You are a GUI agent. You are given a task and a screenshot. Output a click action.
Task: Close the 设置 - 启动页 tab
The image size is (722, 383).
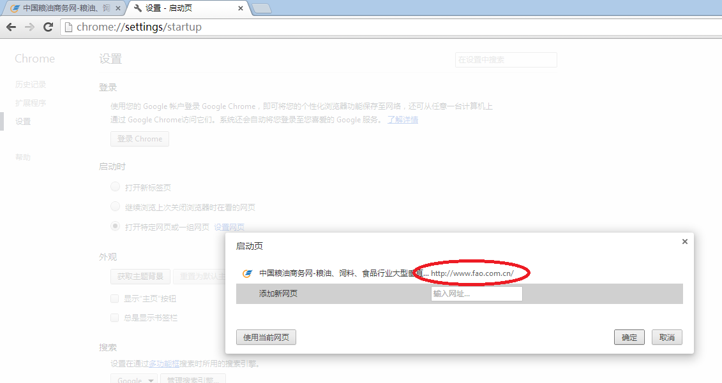(241, 8)
